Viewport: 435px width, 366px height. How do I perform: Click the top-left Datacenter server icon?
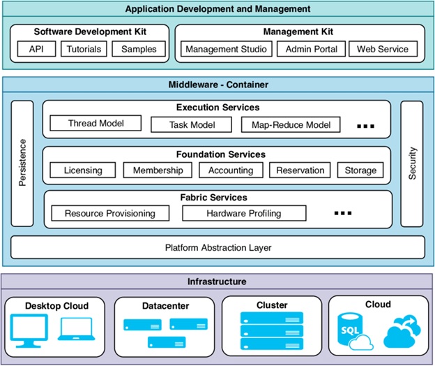pyautogui.click(x=144, y=325)
